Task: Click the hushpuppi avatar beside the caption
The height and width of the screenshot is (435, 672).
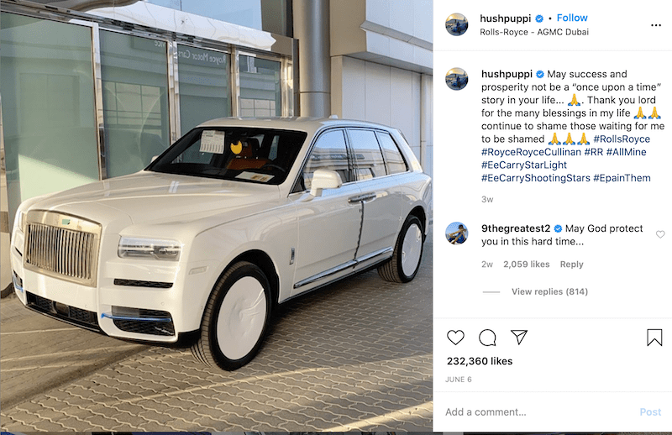Action: [x=456, y=79]
